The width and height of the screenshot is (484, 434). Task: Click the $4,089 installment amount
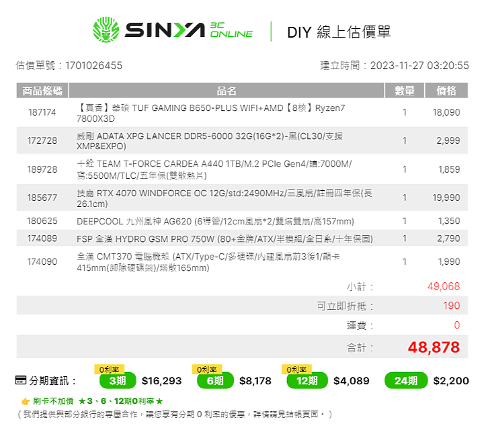[x=352, y=381]
